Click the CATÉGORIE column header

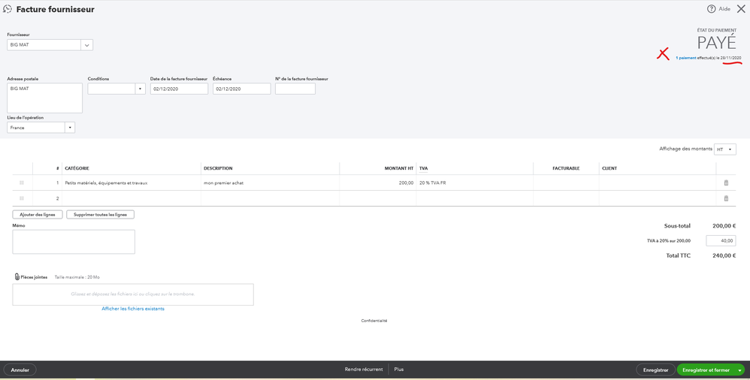(x=77, y=168)
